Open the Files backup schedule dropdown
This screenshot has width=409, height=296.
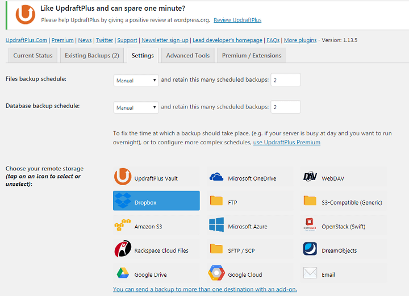coord(136,80)
